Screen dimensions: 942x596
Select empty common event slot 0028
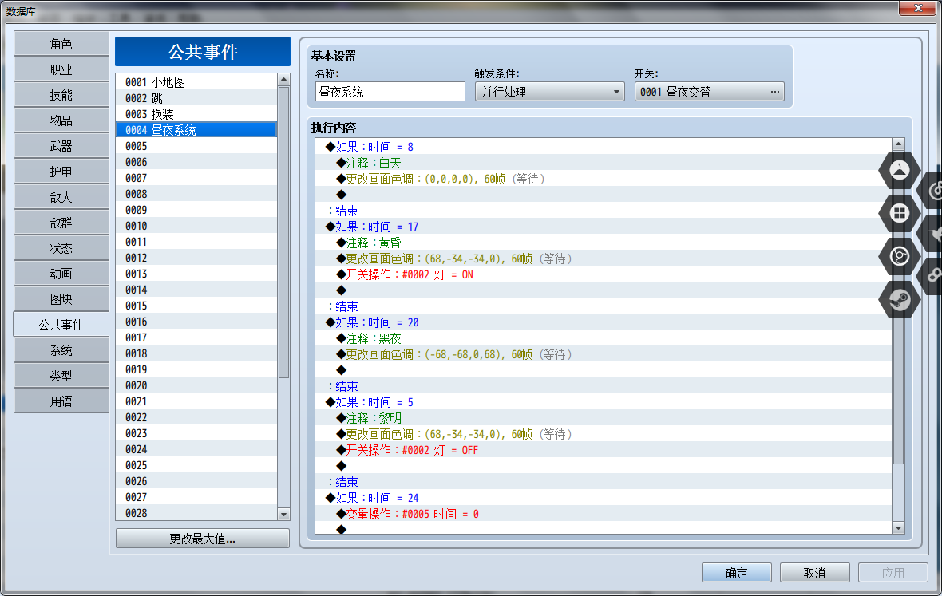pos(196,513)
